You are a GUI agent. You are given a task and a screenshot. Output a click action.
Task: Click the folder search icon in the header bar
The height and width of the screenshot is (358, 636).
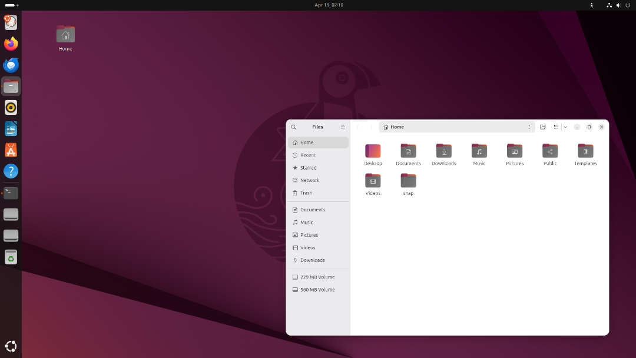tap(542, 127)
